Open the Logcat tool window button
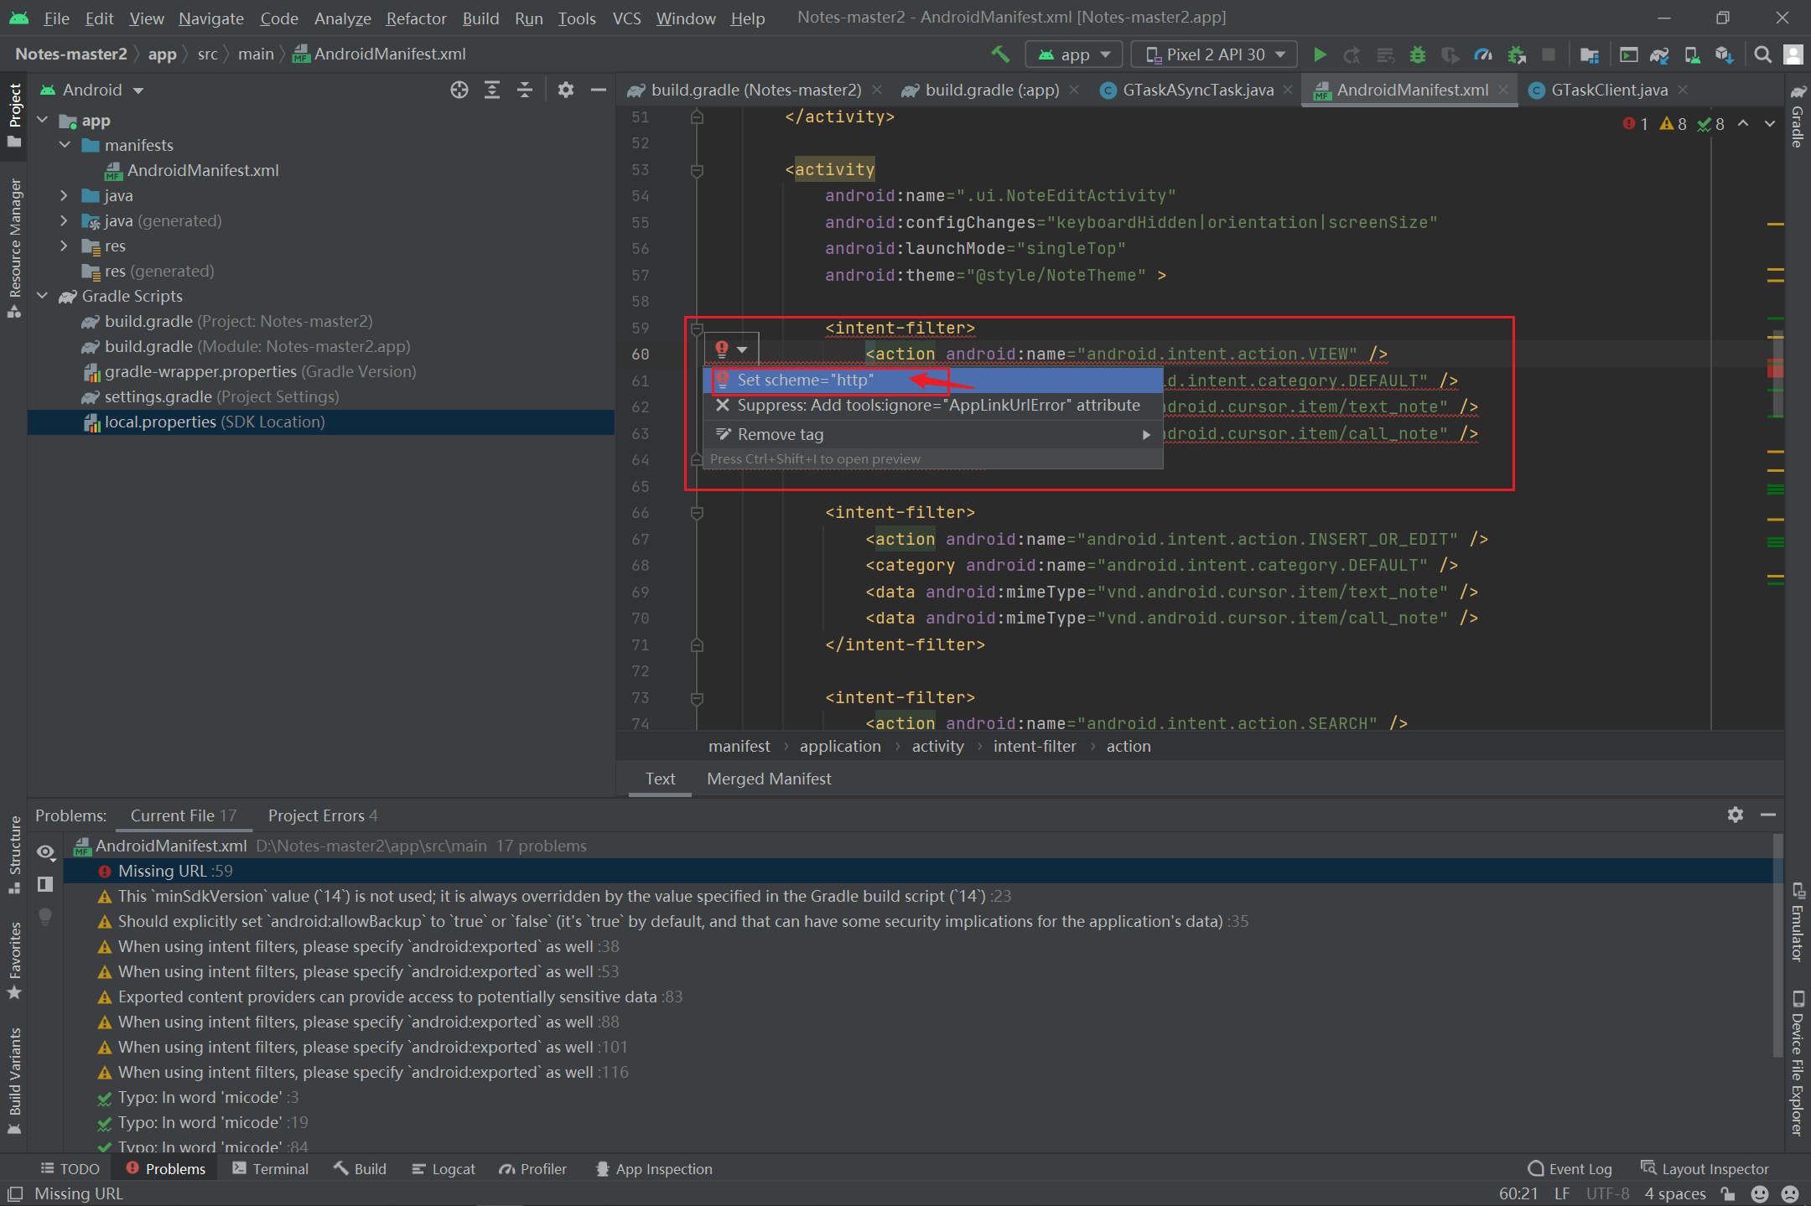The height and width of the screenshot is (1206, 1811). [444, 1169]
